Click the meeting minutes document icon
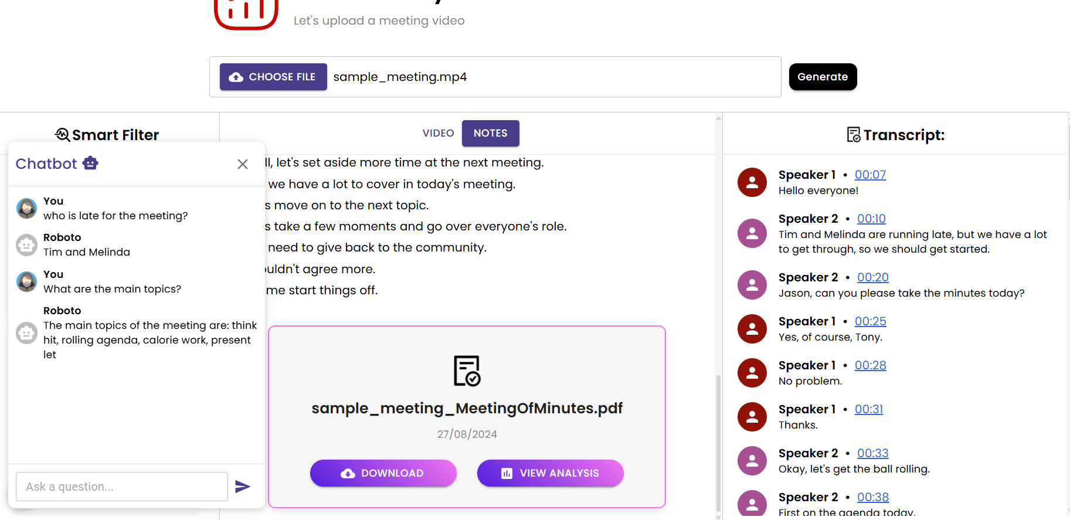 (467, 371)
